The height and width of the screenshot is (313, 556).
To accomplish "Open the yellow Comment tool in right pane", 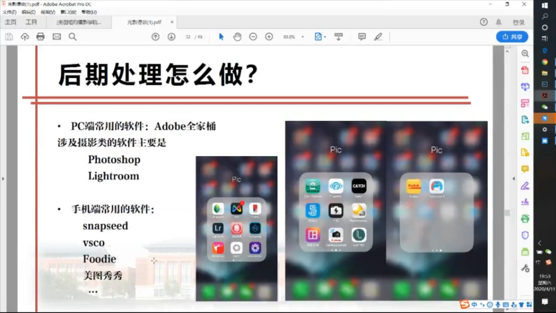I will click(525, 169).
